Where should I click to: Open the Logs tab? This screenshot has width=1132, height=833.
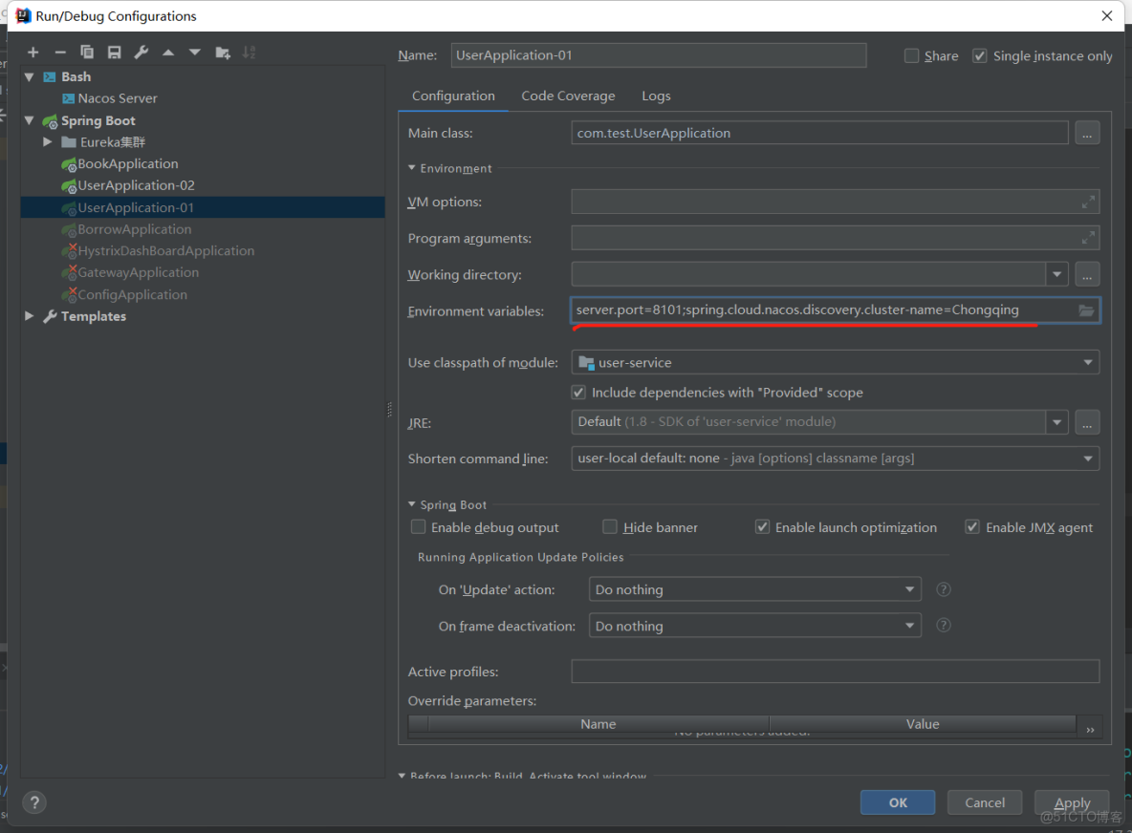(x=656, y=96)
